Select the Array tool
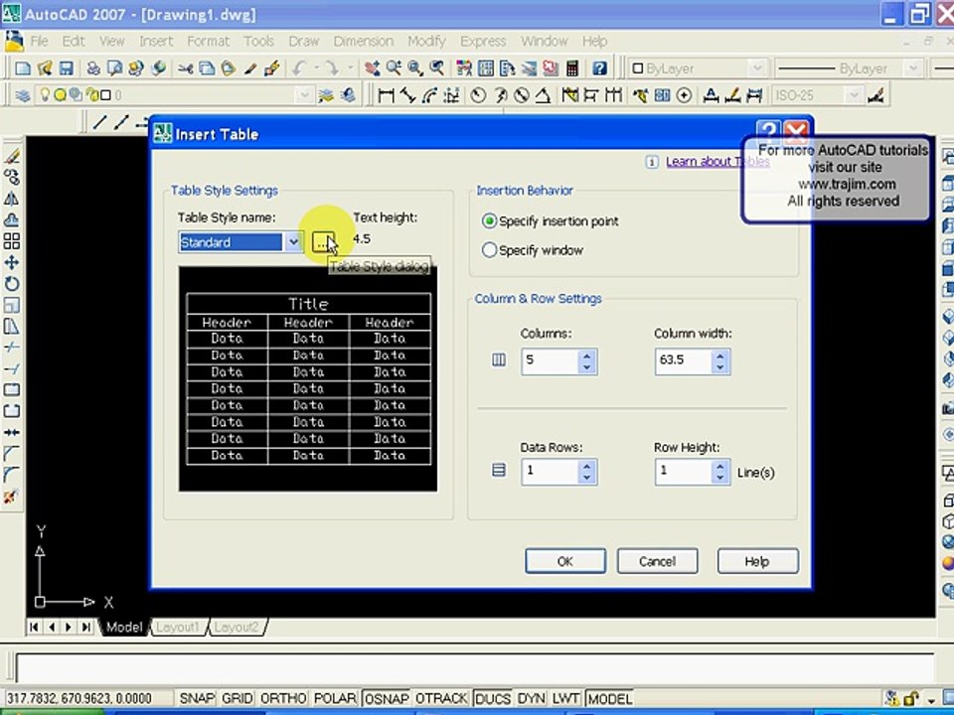 [12, 241]
